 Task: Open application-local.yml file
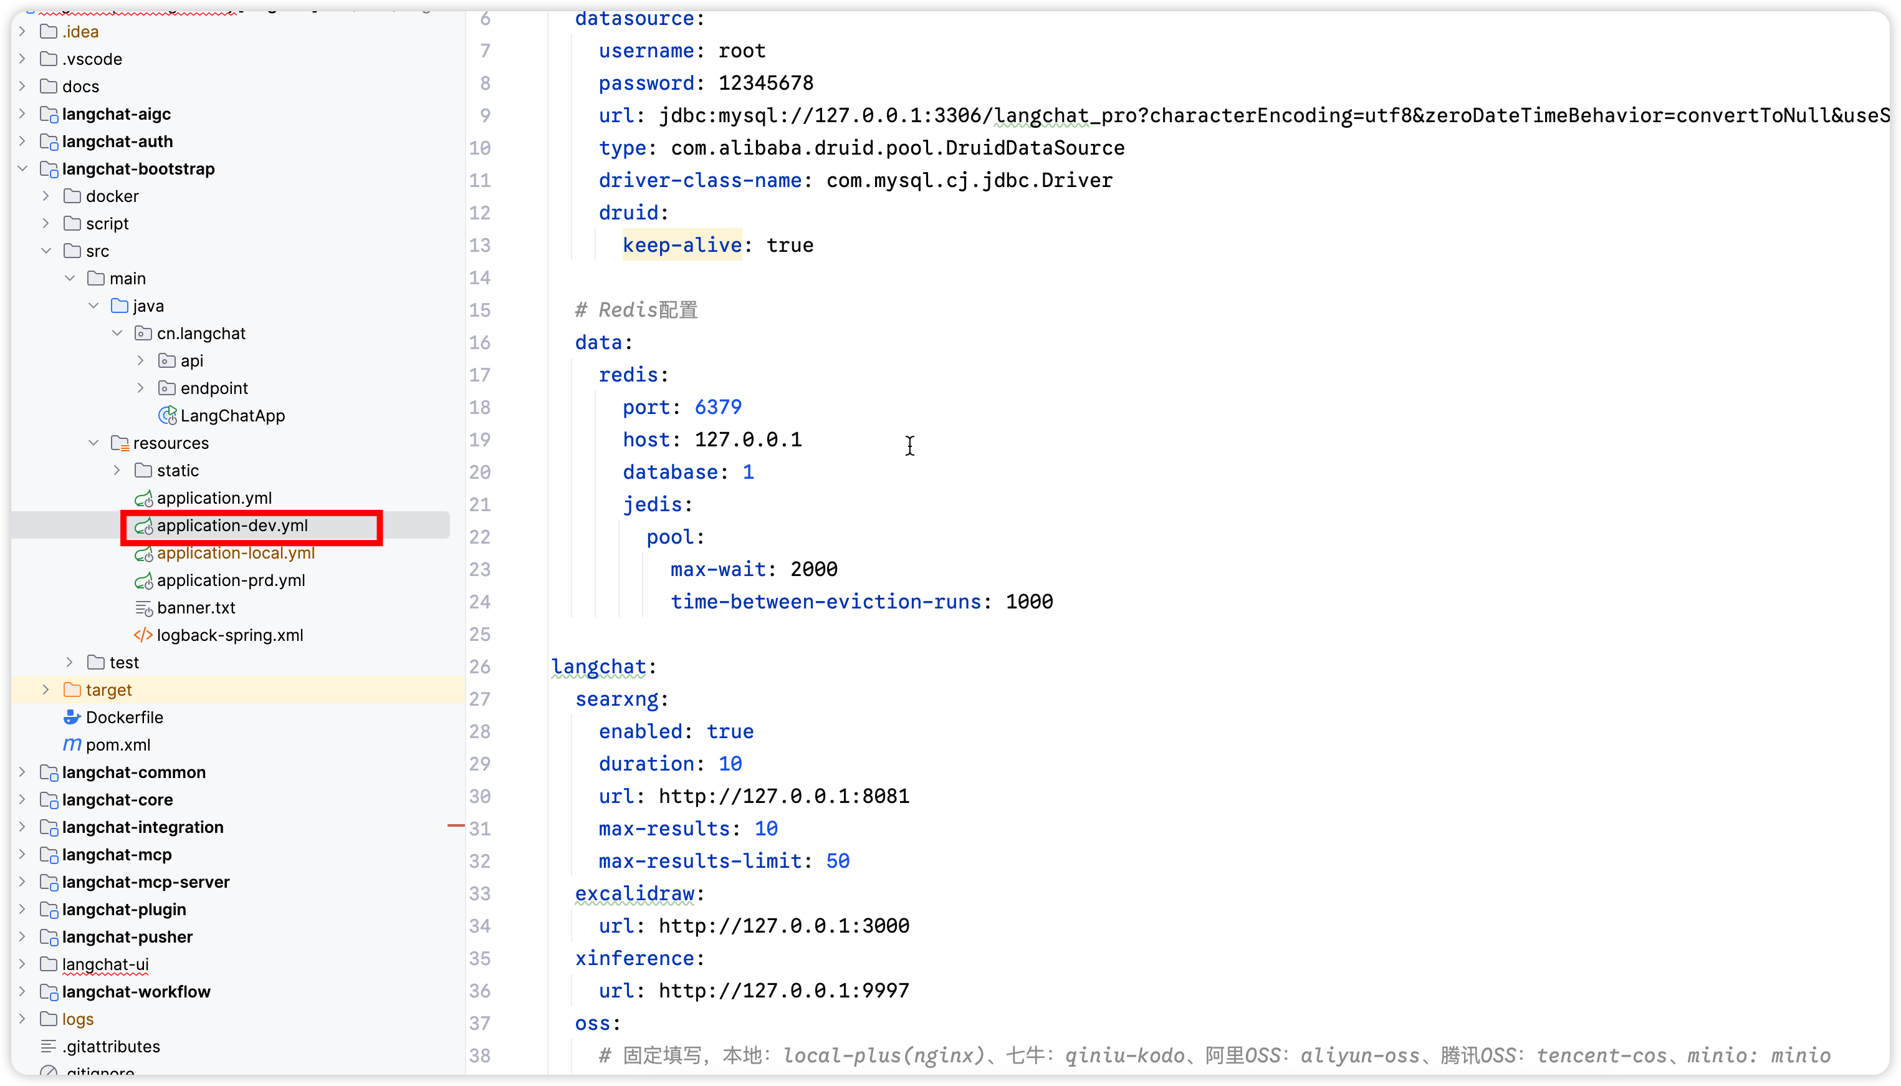click(235, 553)
